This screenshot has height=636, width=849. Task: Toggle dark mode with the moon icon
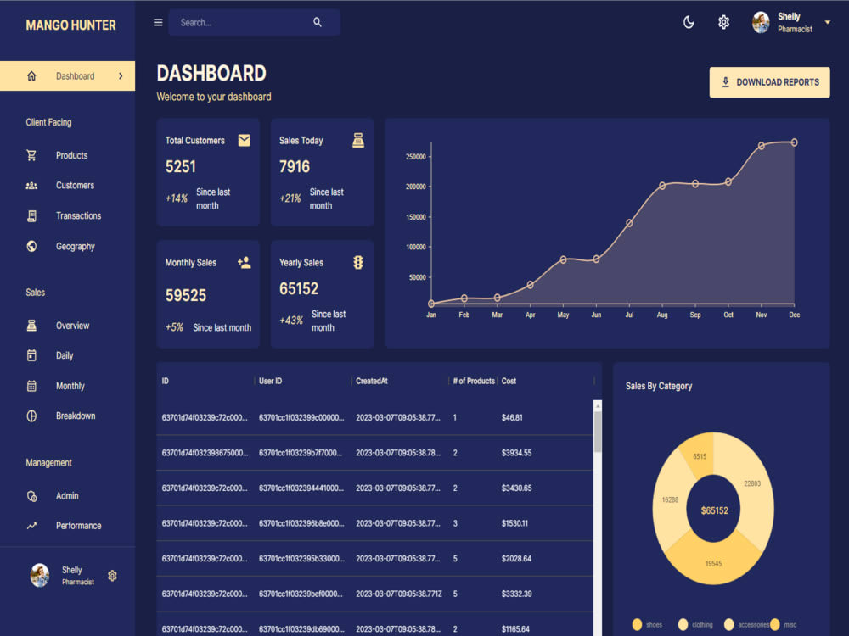pos(688,22)
